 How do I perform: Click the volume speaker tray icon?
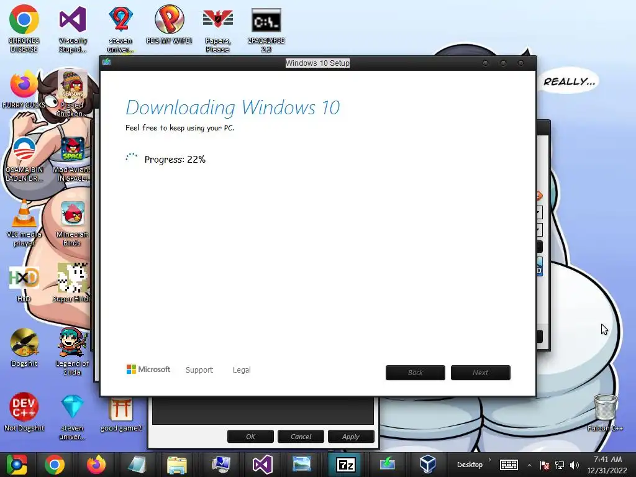(574, 465)
